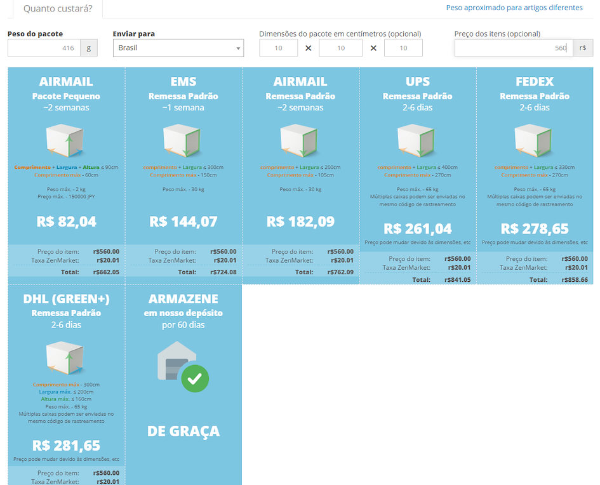Select the UPS shipping heading
The image size is (600, 485).
(x=418, y=81)
